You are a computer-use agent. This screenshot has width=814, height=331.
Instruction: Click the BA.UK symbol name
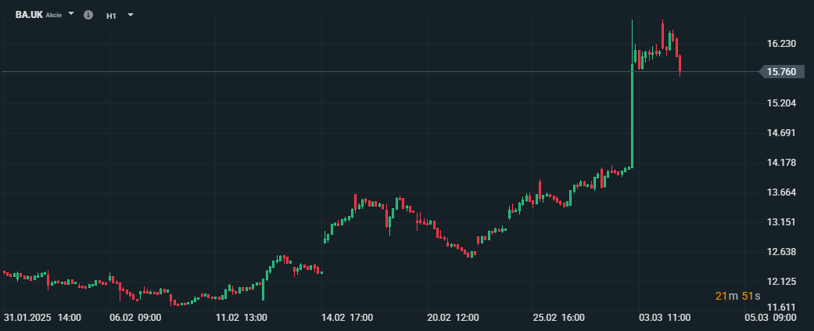coord(29,15)
